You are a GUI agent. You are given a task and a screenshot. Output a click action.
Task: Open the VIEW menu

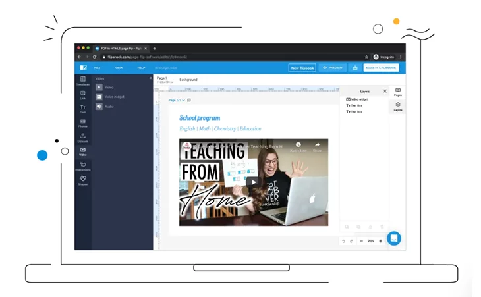(119, 68)
